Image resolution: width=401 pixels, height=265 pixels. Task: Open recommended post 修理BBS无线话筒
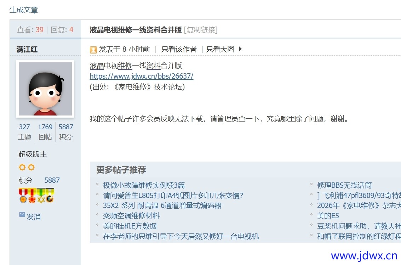[344, 185]
